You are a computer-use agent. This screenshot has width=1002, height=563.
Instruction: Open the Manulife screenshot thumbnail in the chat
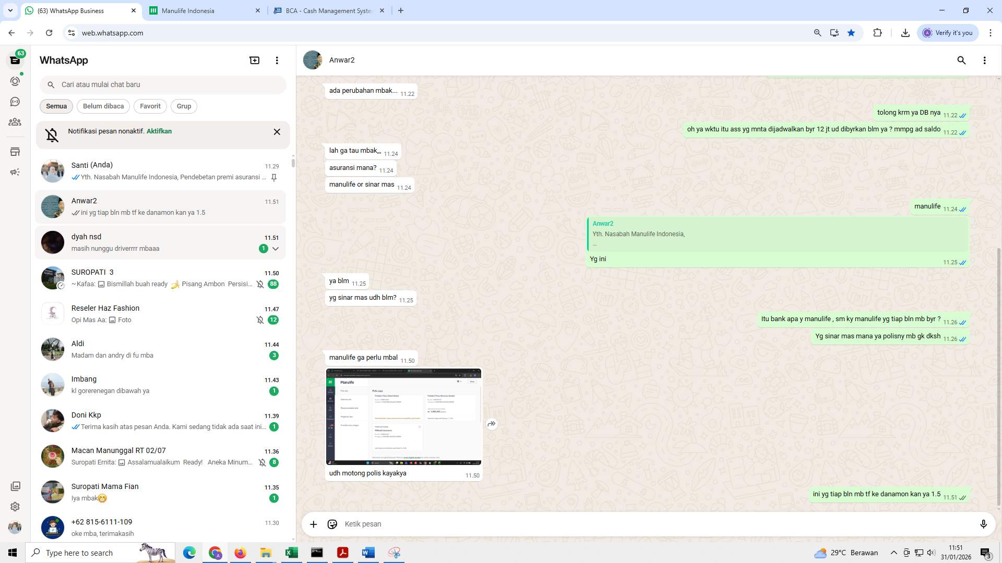click(403, 417)
